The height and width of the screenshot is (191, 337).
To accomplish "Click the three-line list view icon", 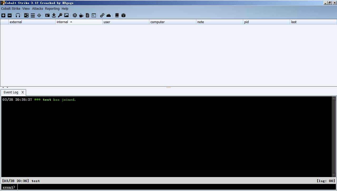I will [33, 16].
